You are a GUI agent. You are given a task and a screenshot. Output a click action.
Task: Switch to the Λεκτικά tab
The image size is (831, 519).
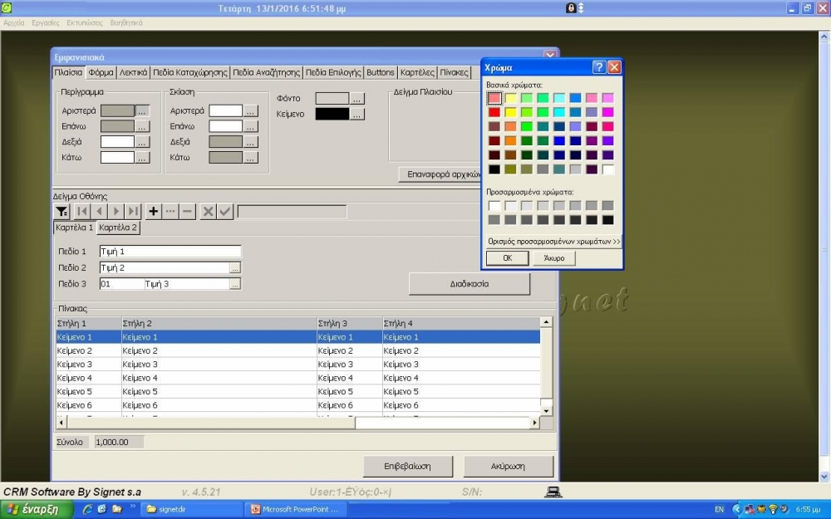[133, 72]
